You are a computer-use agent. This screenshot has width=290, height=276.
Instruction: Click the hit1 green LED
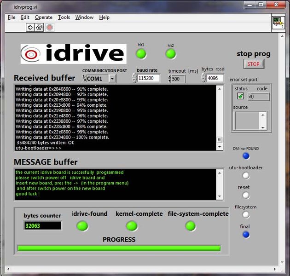141,54
